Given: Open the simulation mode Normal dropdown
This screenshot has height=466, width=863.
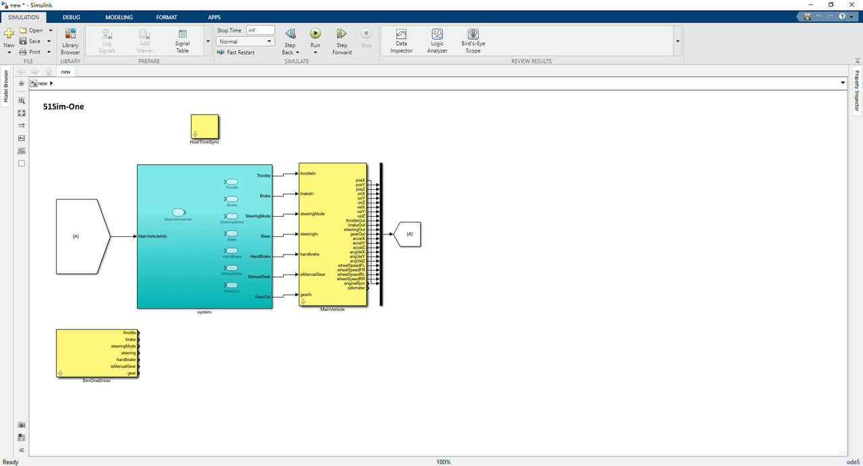Looking at the screenshot, I should point(245,41).
